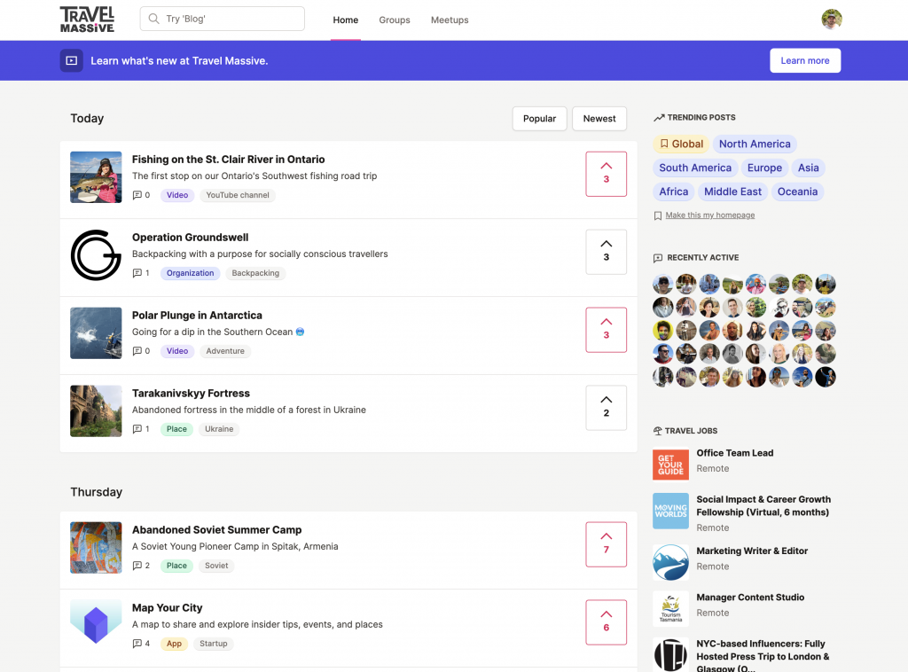Open the Soviet Summer Camp thumbnail
Viewport: 908px width, 672px height.
(x=96, y=548)
